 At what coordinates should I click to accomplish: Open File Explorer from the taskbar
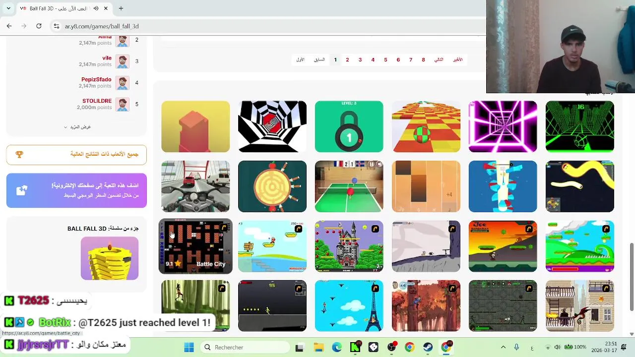click(318, 347)
